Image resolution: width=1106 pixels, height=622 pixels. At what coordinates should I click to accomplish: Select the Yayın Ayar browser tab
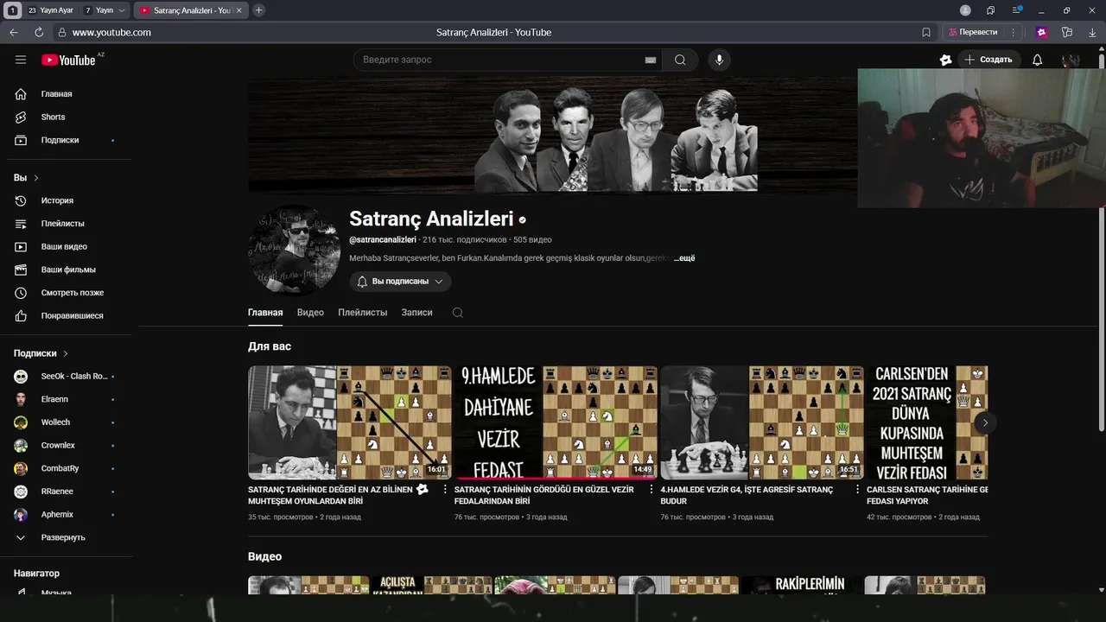click(x=50, y=10)
